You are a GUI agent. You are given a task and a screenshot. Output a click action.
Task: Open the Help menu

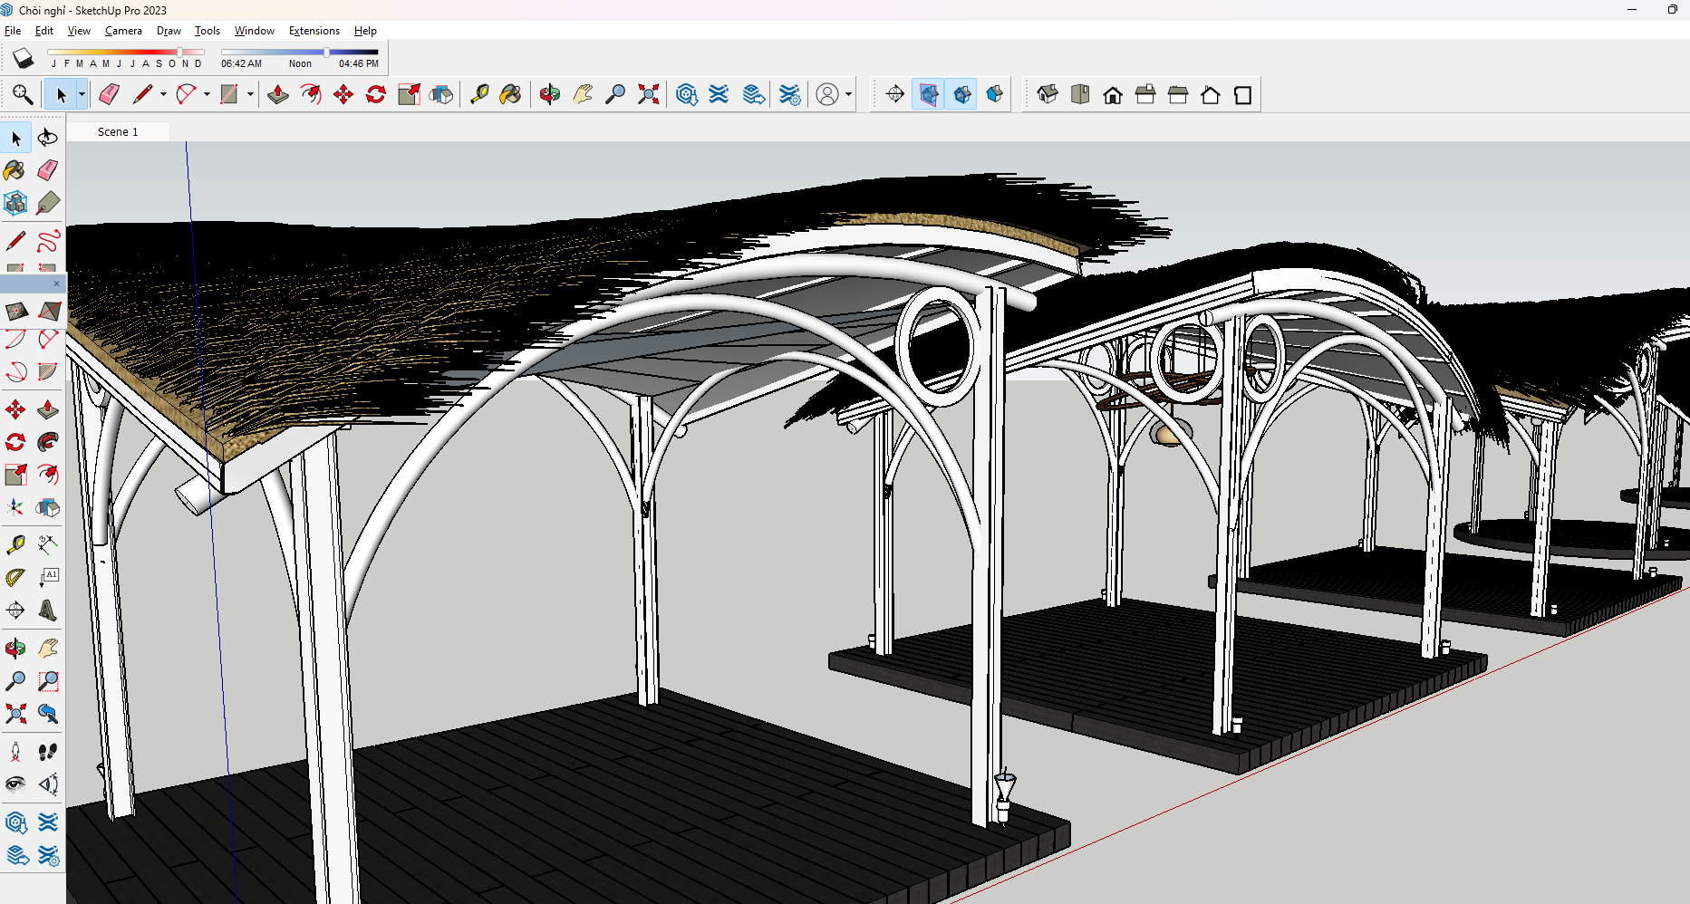[365, 31]
